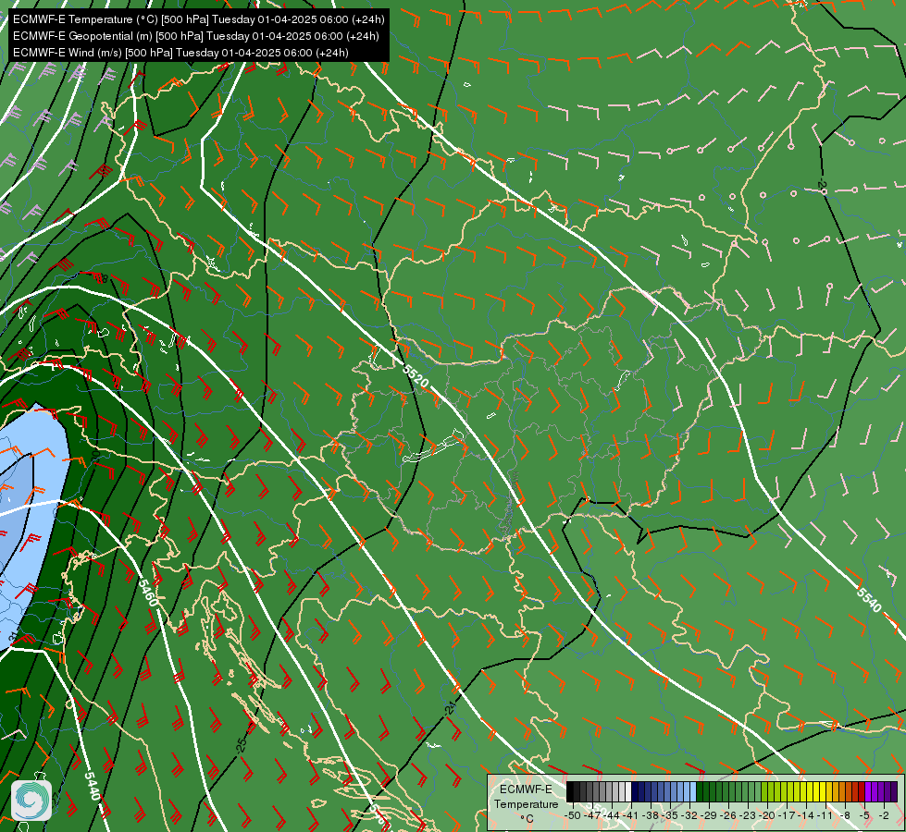The image size is (906, 832).
Task: Click the 5540 geopotential contour label
Action: (x=868, y=600)
